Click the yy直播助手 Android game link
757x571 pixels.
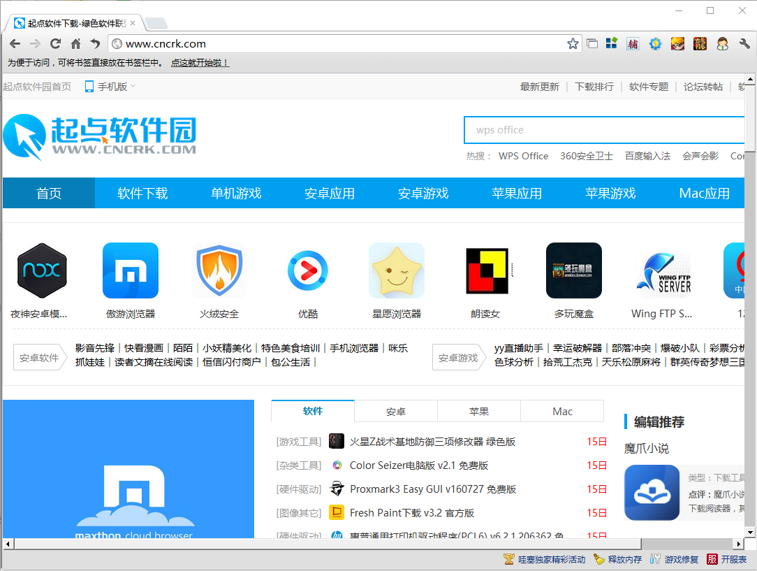coord(518,348)
